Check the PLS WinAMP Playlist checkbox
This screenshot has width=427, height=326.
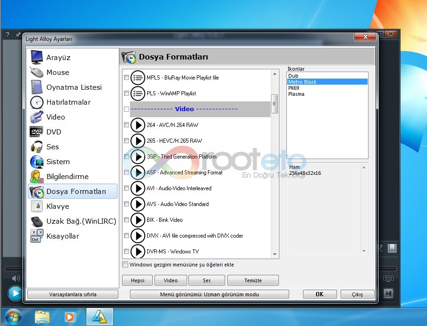(x=126, y=93)
